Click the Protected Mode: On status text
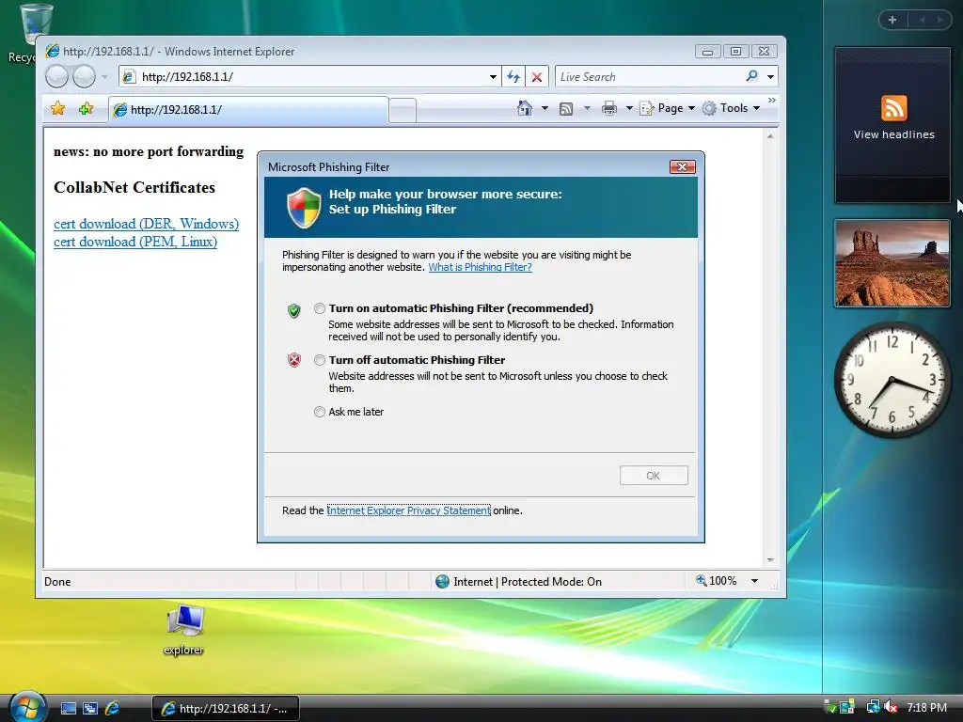 pos(551,581)
